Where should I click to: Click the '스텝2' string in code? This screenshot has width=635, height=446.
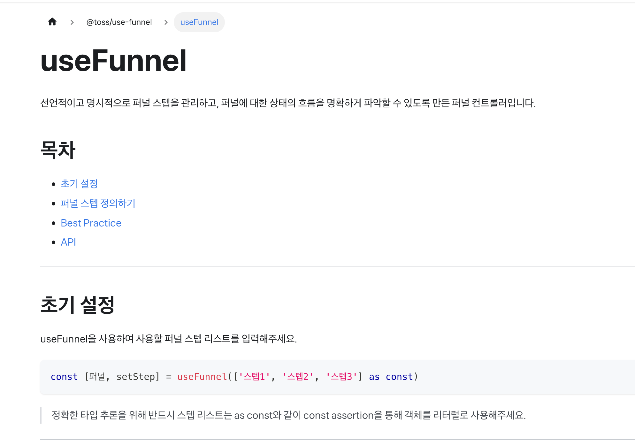pyautogui.click(x=298, y=377)
